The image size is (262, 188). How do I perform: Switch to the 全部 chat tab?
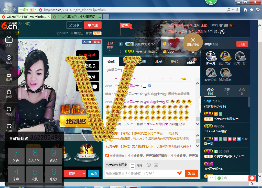click(111, 62)
